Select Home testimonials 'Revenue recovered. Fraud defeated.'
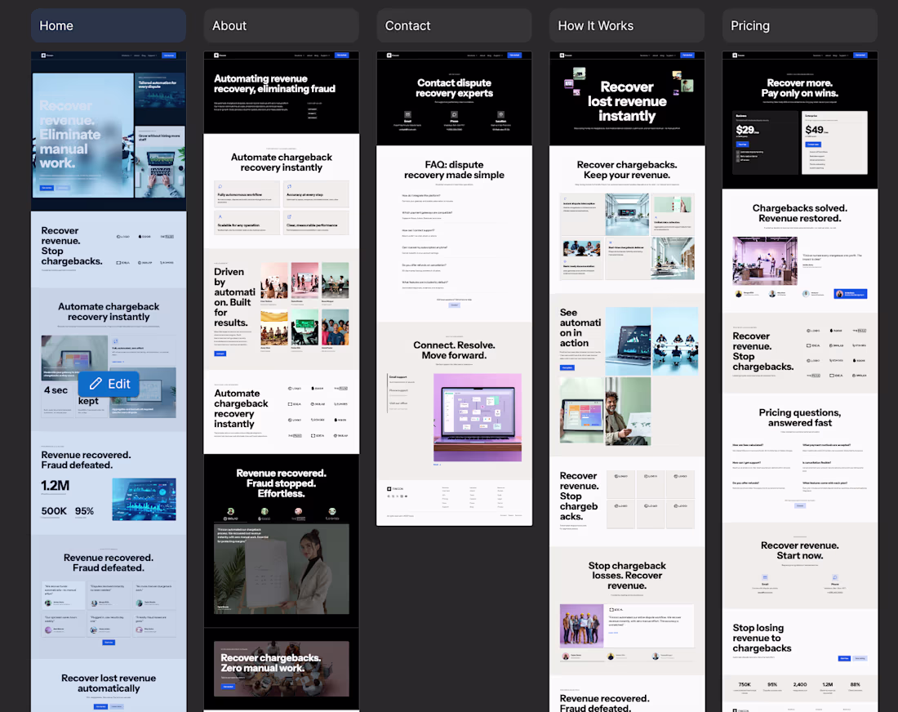Image resolution: width=898 pixels, height=712 pixels. pos(109,597)
